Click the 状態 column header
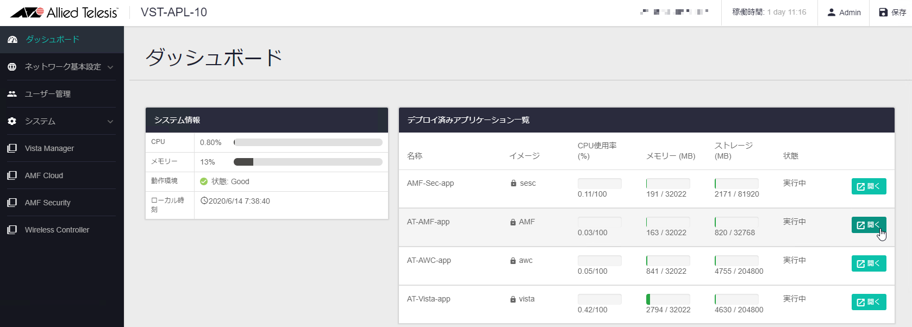This screenshot has height=327, width=912. 791,156
